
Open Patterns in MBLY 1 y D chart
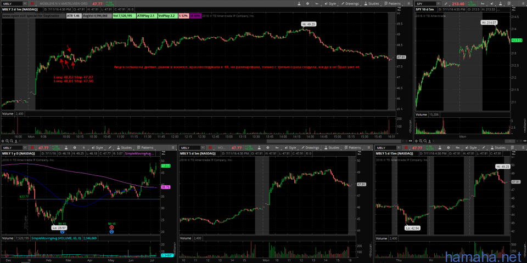click(x=145, y=148)
